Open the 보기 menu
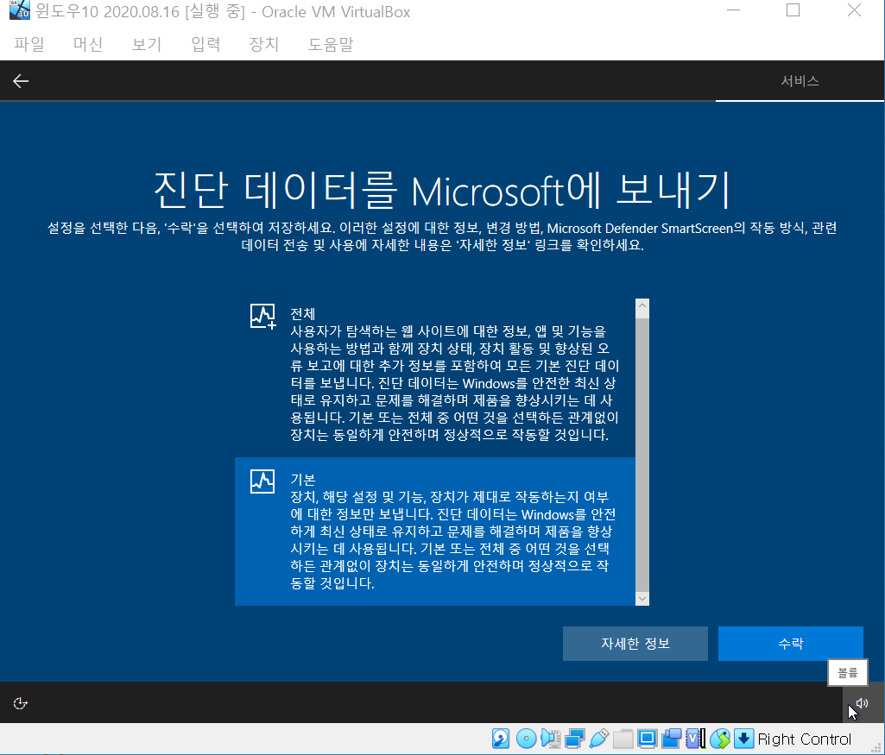The image size is (885, 755). [147, 44]
